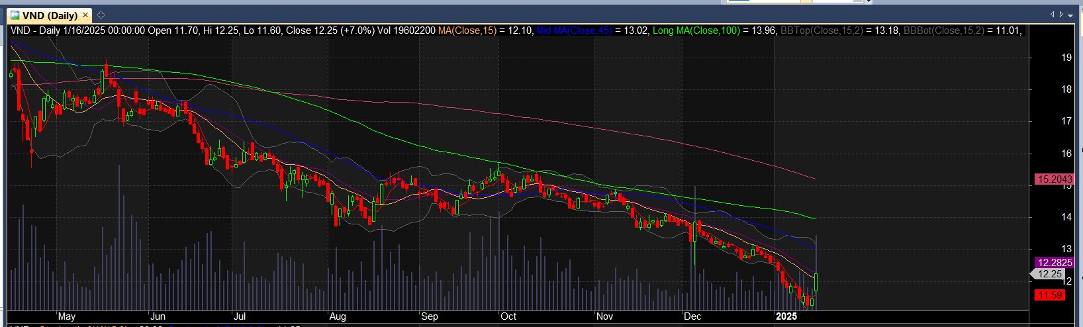This screenshot has width=1083, height=327.
Task: Click the Aug label on time axis
Action: coord(338,316)
